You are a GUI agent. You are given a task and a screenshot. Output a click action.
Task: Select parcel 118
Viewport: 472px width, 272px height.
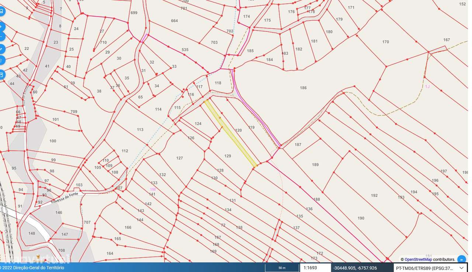coord(218,83)
